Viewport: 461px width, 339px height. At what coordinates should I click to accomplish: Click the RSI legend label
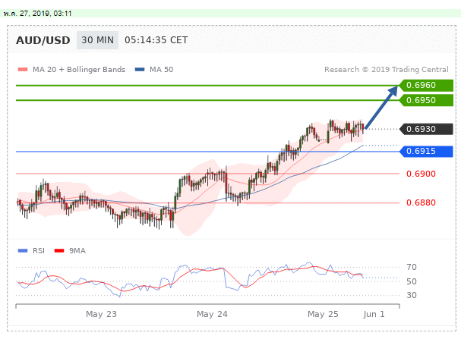pos(39,251)
